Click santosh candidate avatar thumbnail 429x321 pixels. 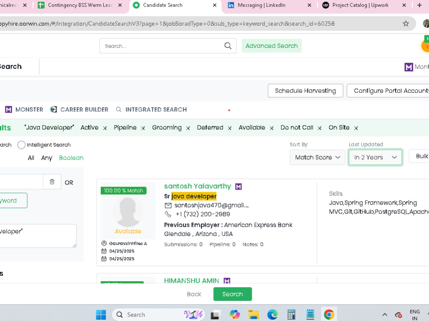coord(128,212)
